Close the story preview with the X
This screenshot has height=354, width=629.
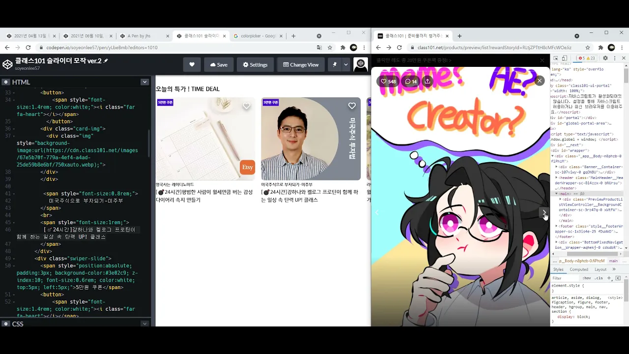[540, 81]
